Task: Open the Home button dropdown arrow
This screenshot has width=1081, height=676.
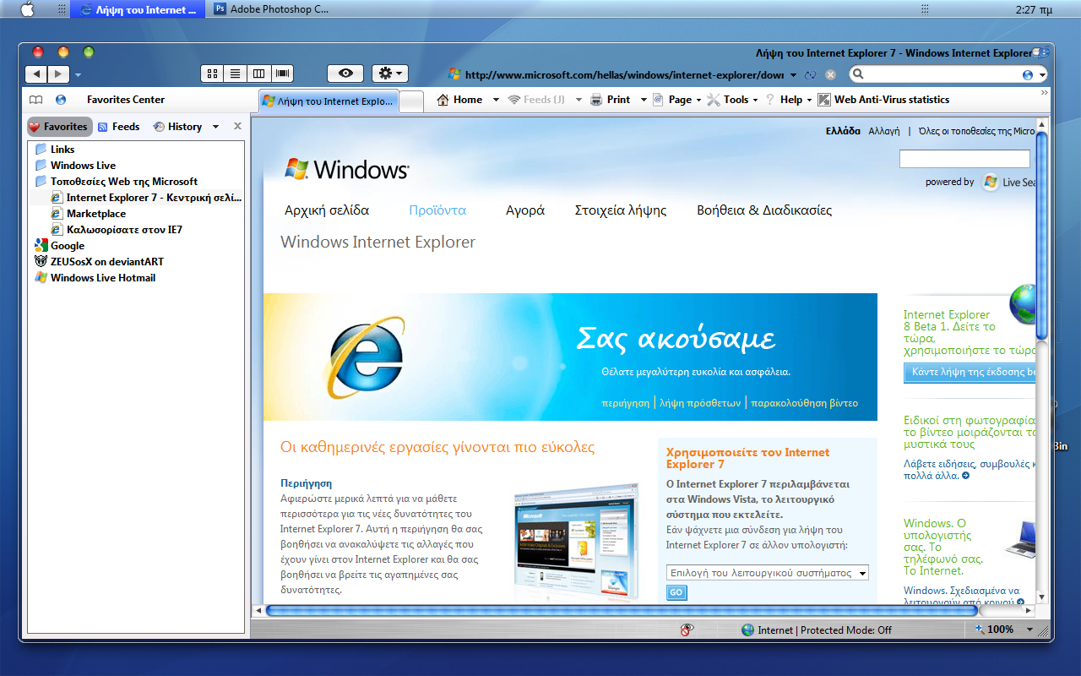Action: click(x=496, y=100)
